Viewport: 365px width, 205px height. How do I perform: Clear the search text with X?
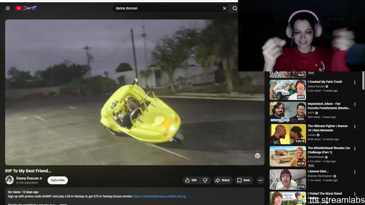[224, 8]
